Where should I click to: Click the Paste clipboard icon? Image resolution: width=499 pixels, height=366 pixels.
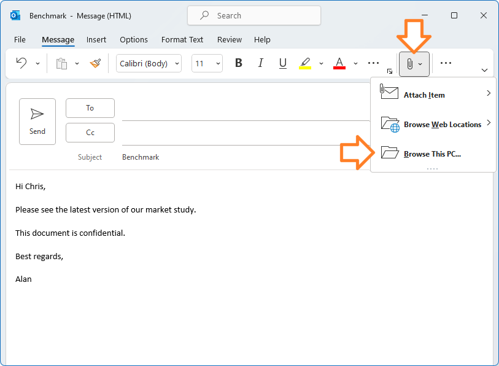(60, 63)
